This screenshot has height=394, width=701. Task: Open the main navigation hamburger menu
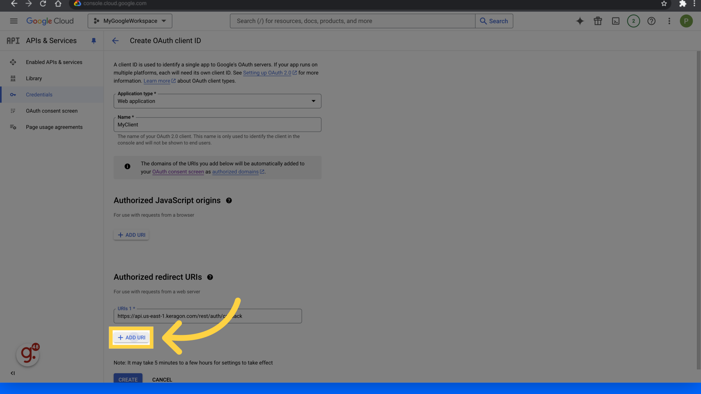point(14,21)
